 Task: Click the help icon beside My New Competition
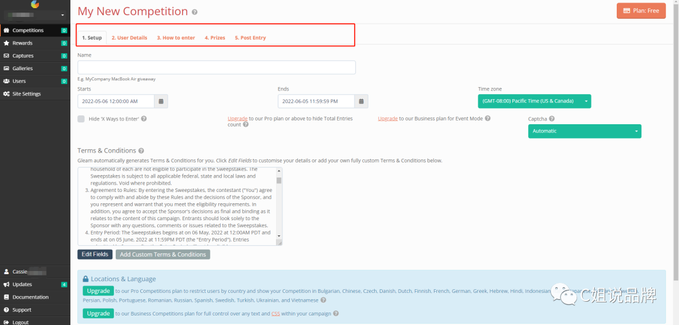194,12
